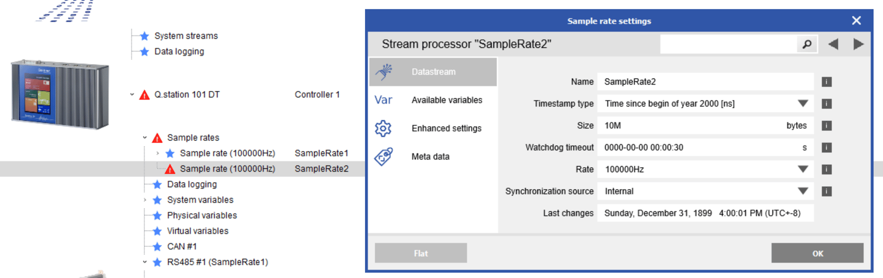Image resolution: width=883 pixels, height=278 pixels.
Task: Show info for Timestamp type
Action: (x=827, y=104)
